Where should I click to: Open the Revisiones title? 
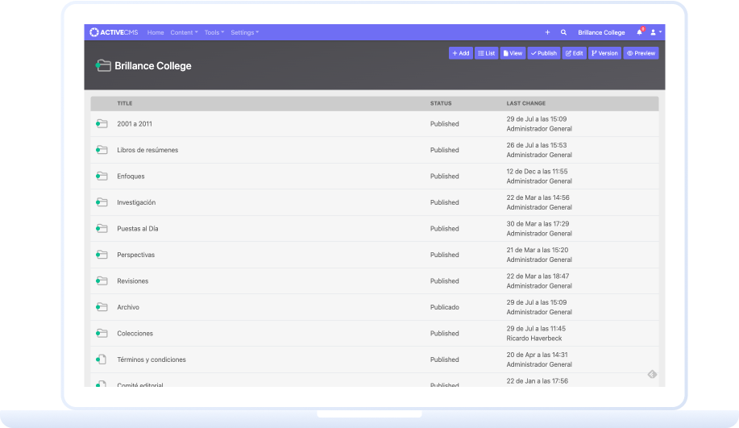133,281
